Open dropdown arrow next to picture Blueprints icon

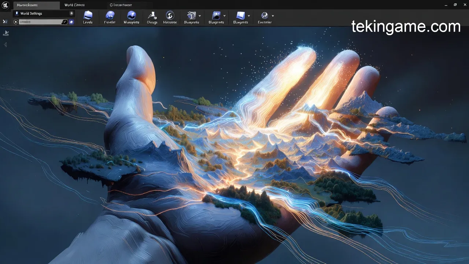point(224,16)
